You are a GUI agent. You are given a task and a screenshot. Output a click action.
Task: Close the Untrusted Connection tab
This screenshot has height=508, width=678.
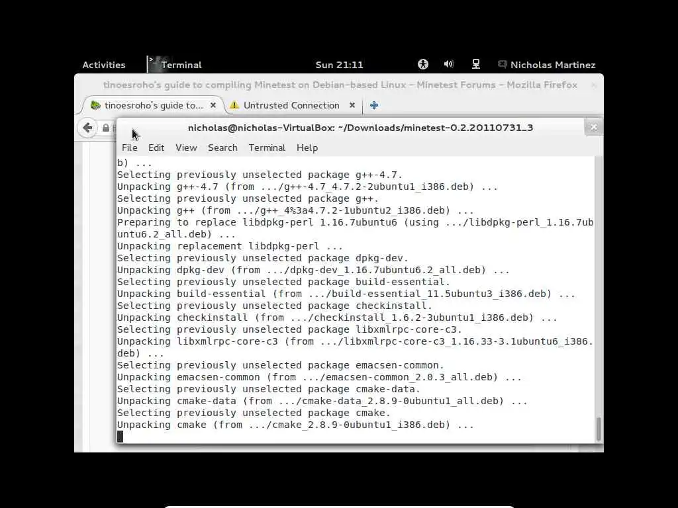click(x=352, y=105)
